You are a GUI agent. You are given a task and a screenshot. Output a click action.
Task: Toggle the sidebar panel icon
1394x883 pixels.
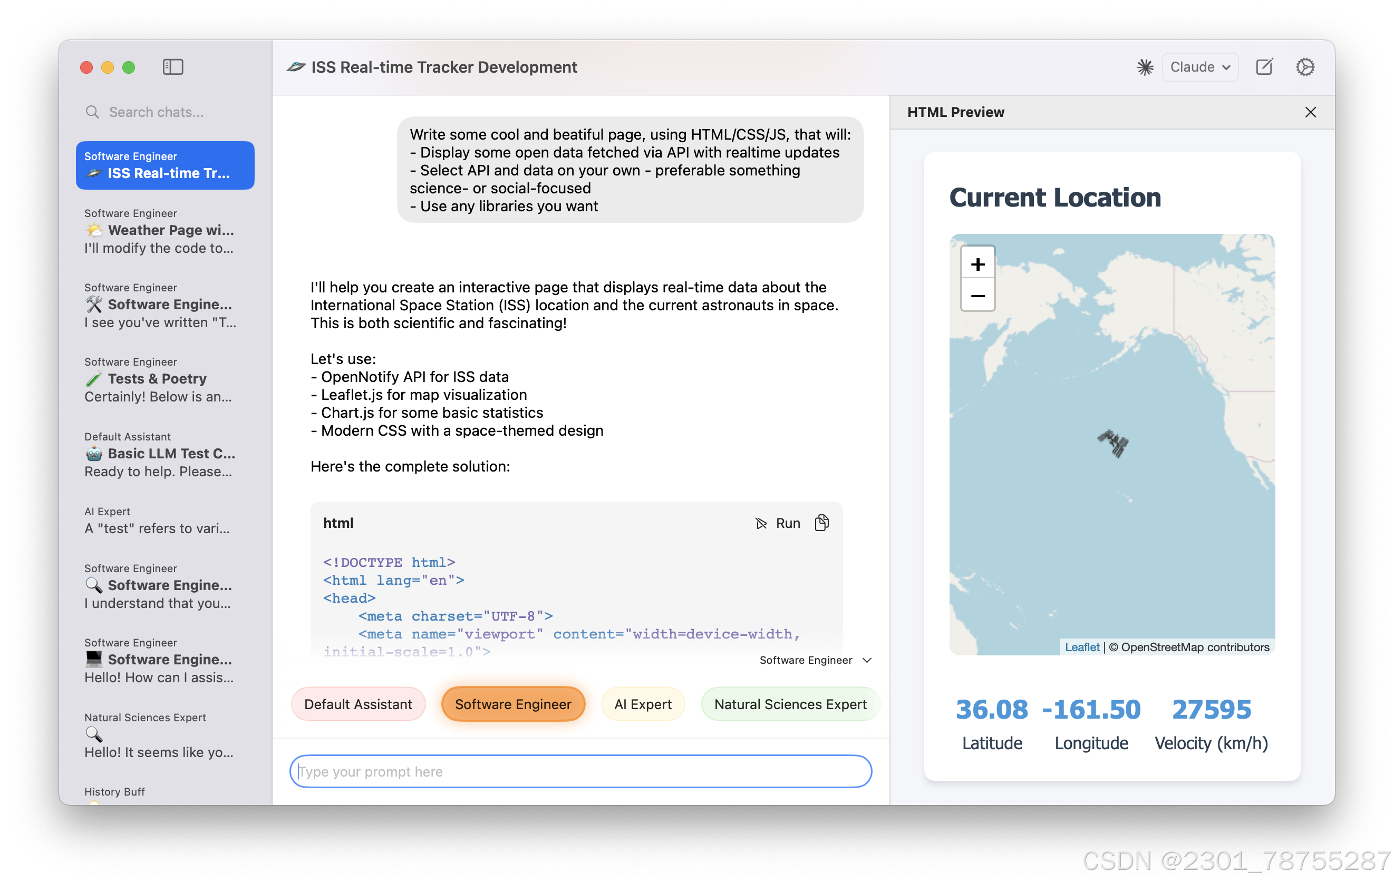pyautogui.click(x=172, y=67)
